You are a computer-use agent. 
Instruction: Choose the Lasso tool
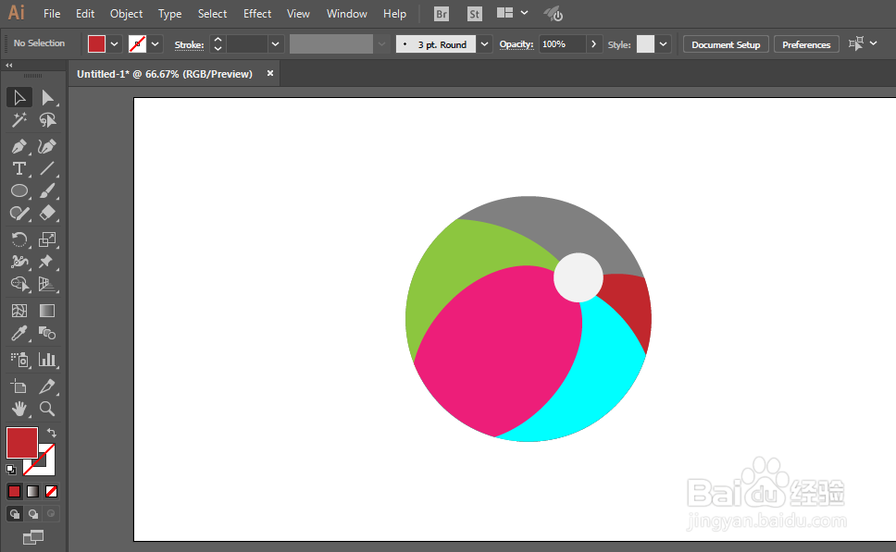tap(47, 120)
